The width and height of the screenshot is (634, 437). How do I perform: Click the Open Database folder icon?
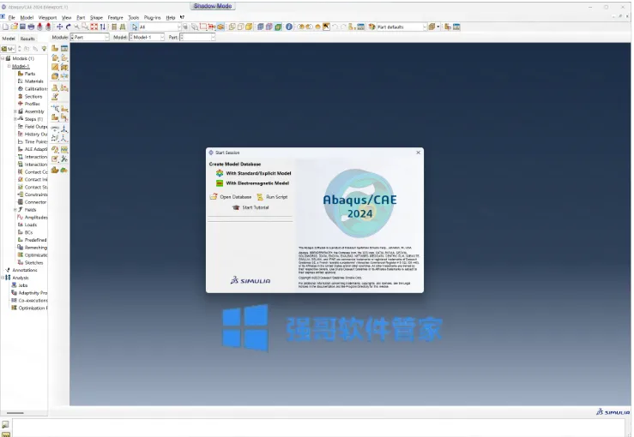click(214, 197)
